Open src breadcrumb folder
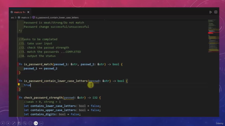The width and height of the screenshot is (225, 126). pos(13,17)
